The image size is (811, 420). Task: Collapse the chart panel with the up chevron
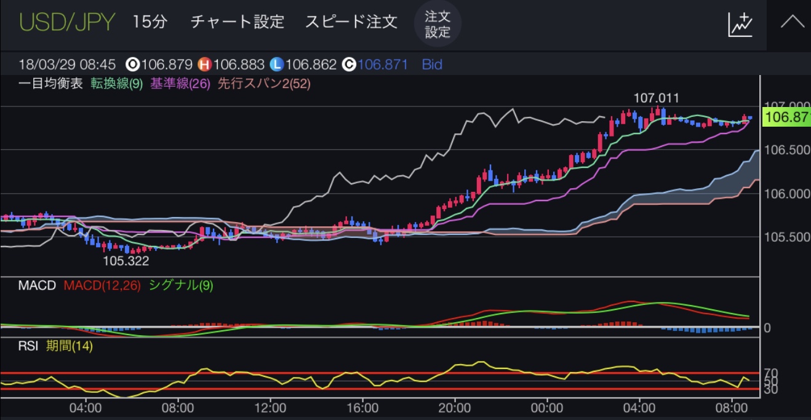pyautogui.click(x=792, y=23)
